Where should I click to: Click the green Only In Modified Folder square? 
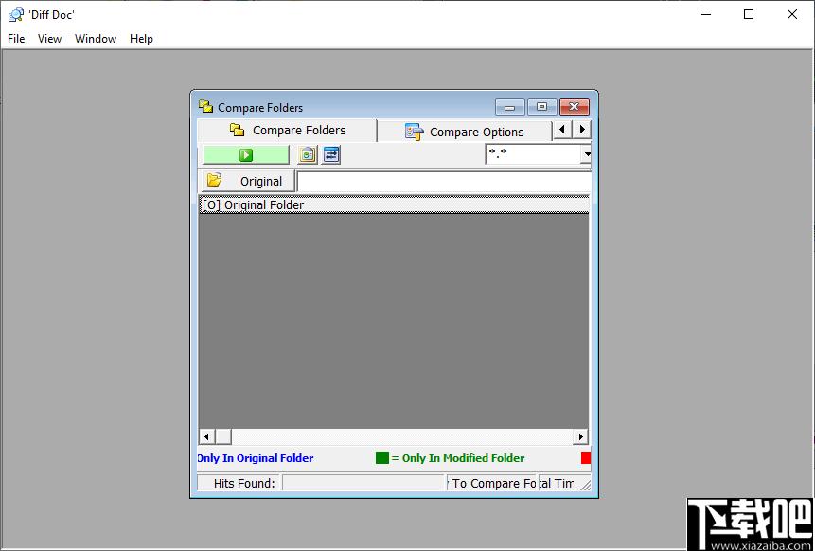[x=382, y=458]
